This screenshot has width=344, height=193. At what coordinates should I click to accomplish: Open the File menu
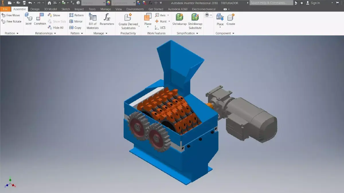(x=5, y=9)
